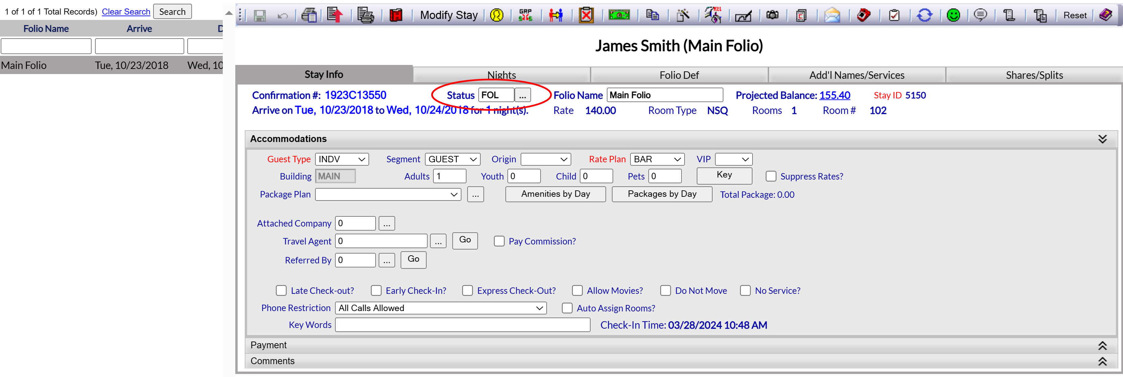Switch to the Folio Def tab
Image resolution: width=1123 pixels, height=377 pixels.
click(x=679, y=75)
